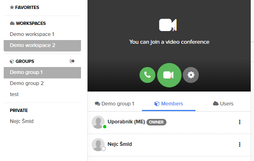Switch to the Users tab
254x161 pixels.
(x=223, y=103)
